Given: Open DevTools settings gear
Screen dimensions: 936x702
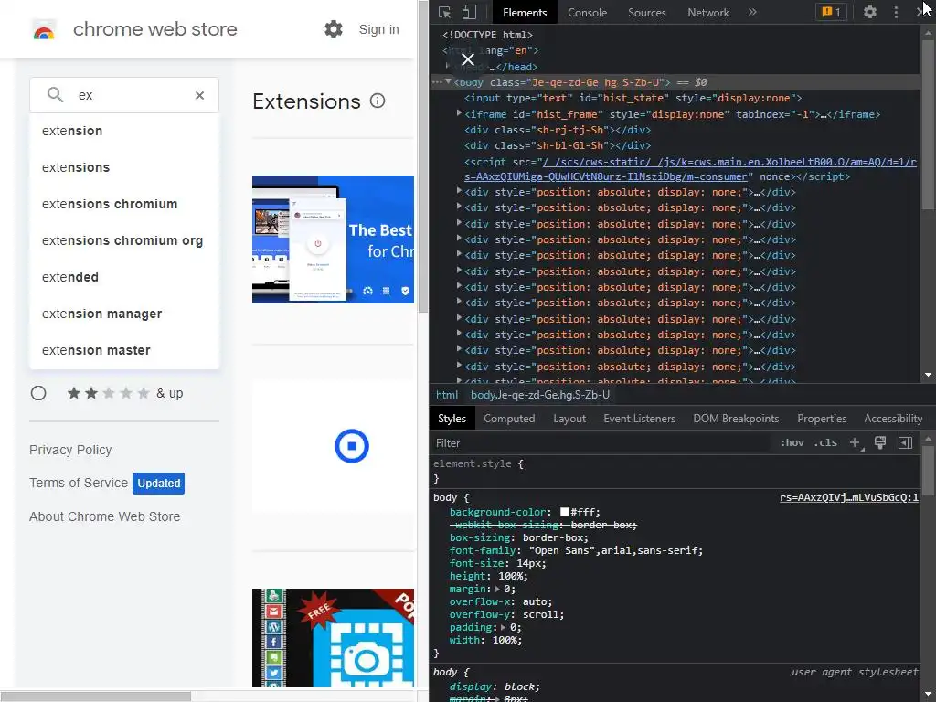Looking at the screenshot, I should (870, 12).
